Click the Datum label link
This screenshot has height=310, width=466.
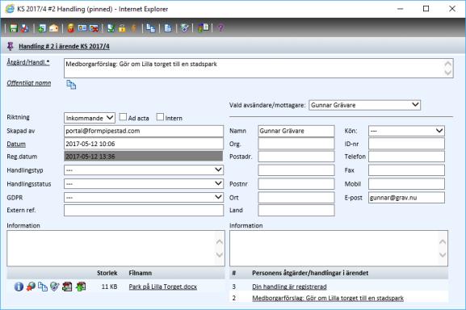click(x=16, y=144)
